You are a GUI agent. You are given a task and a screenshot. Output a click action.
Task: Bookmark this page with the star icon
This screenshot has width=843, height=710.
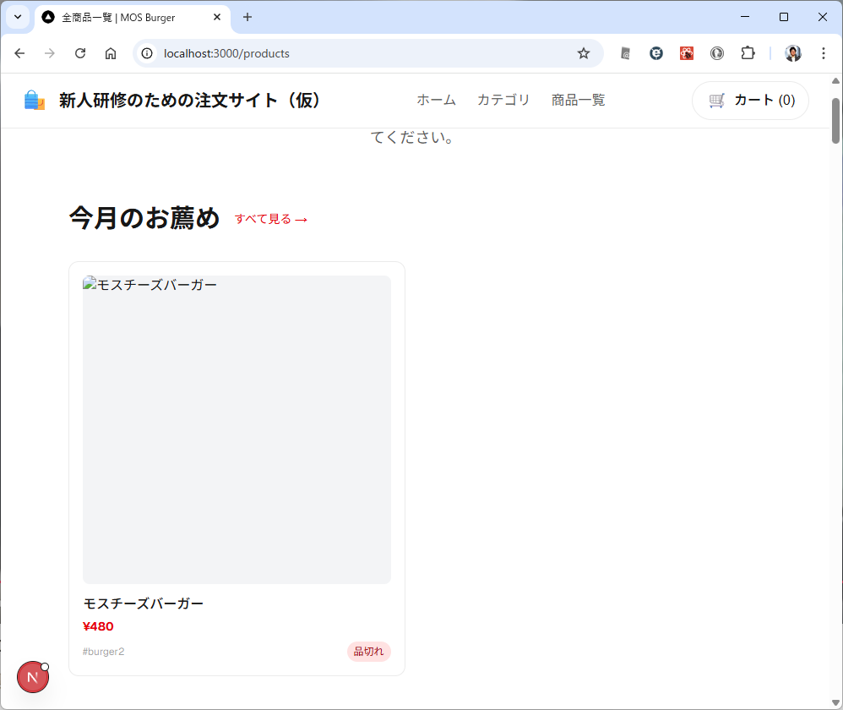[x=583, y=53]
